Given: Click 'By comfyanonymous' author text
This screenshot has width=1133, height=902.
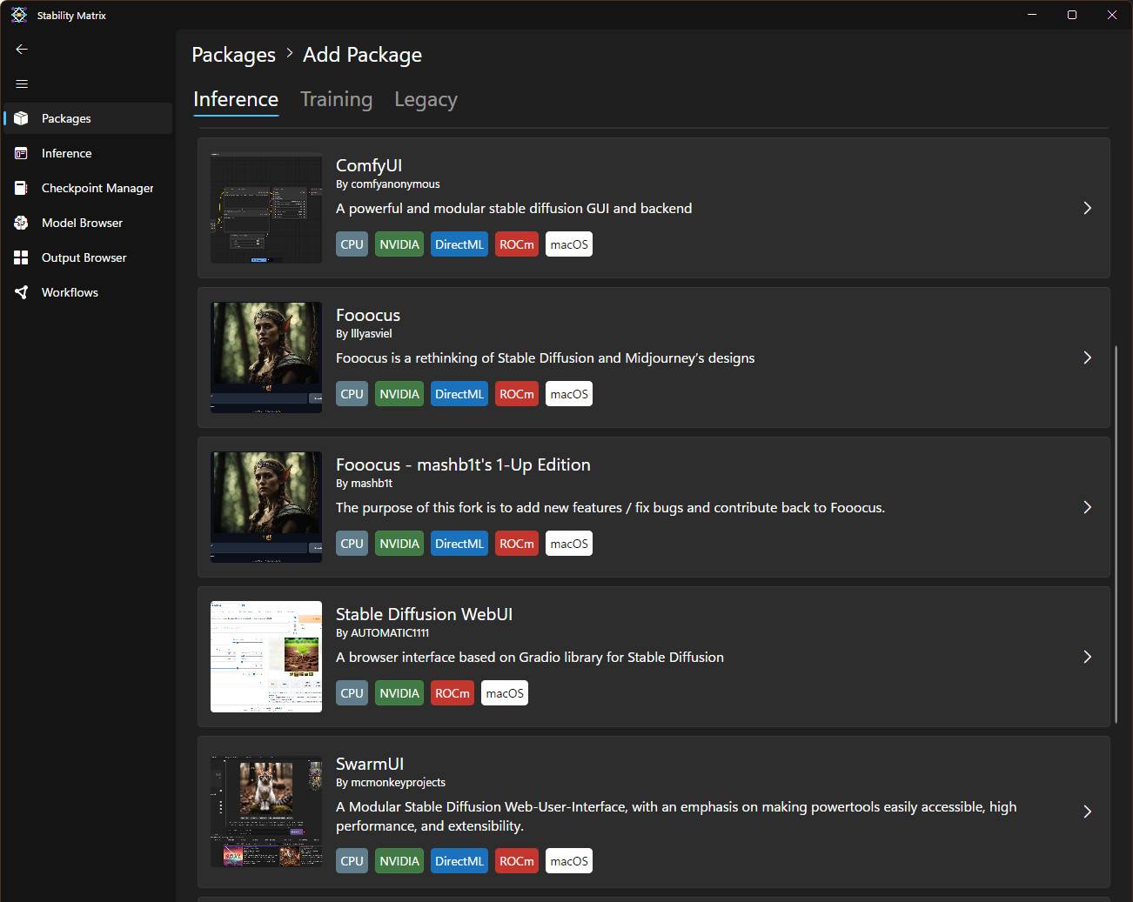Looking at the screenshot, I should (x=388, y=184).
